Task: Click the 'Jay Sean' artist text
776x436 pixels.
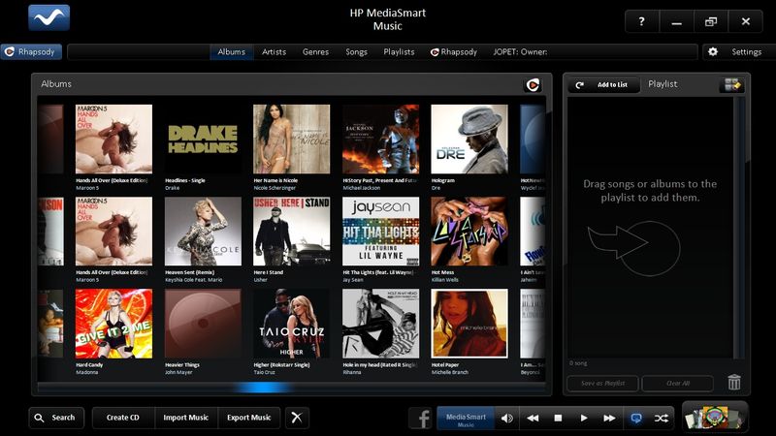Action: [x=353, y=280]
